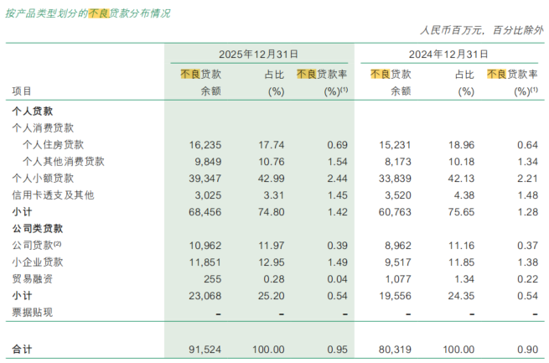Select the 68,456 personal loans subtotal
This screenshot has width=549, height=363.
(205, 212)
